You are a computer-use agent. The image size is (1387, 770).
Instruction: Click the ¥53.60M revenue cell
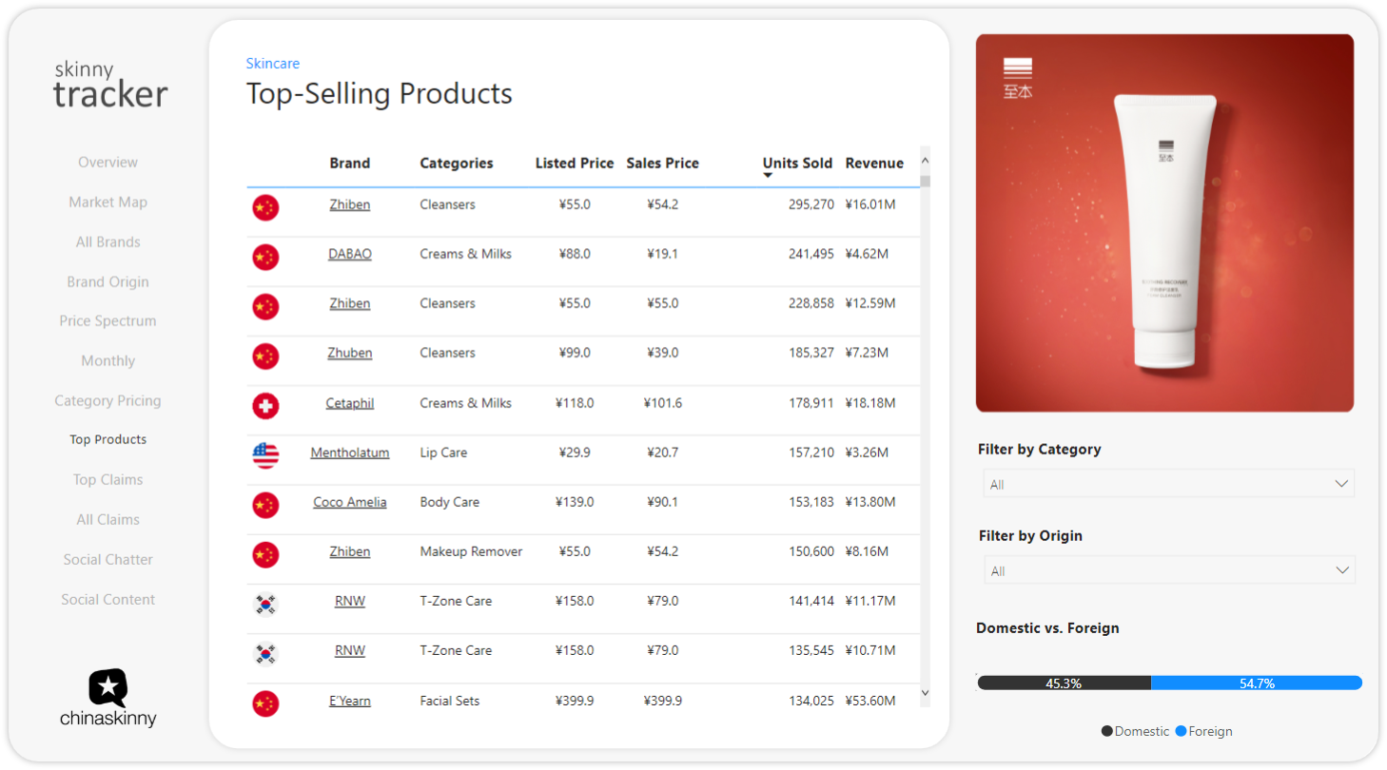(870, 701)
